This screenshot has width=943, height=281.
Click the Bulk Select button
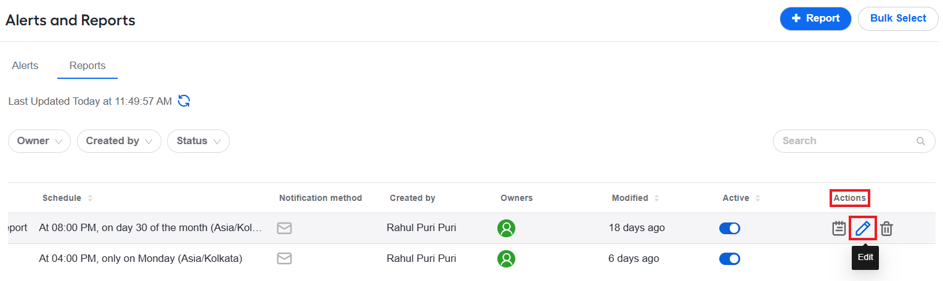898,18
